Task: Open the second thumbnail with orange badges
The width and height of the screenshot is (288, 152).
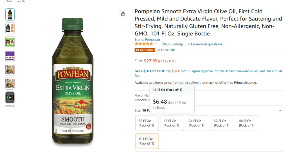Action: (x=10, y=28)
